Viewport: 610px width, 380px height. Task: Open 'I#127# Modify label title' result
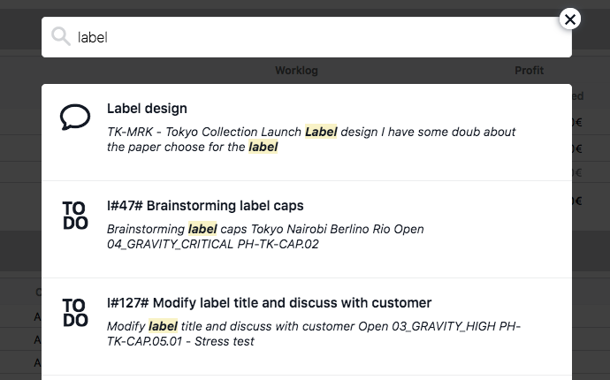[269, 303]
